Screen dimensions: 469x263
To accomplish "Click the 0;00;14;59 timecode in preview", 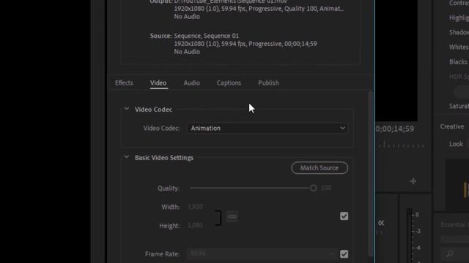I will (395, 129).
